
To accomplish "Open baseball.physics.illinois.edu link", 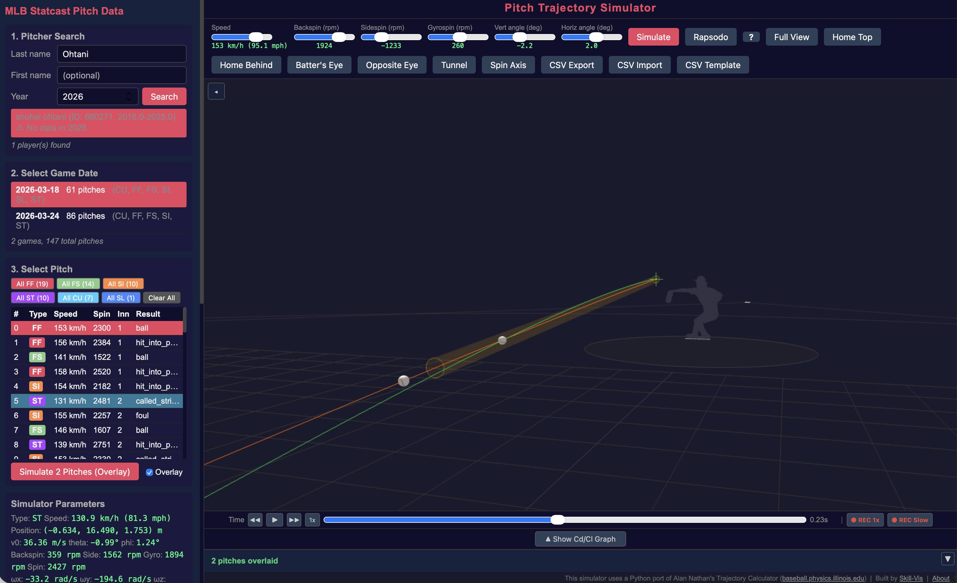I will [x=823, y=578].
